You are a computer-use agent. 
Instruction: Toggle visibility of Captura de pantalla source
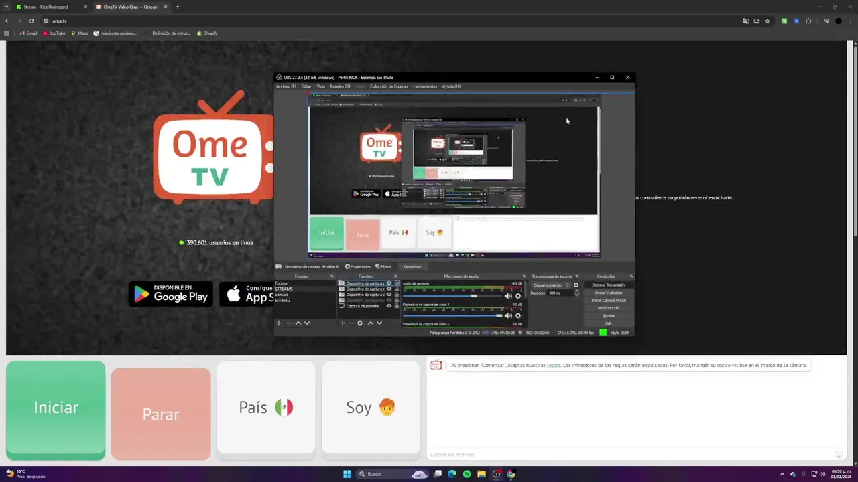pyautogui.click(x=389, y=306)
